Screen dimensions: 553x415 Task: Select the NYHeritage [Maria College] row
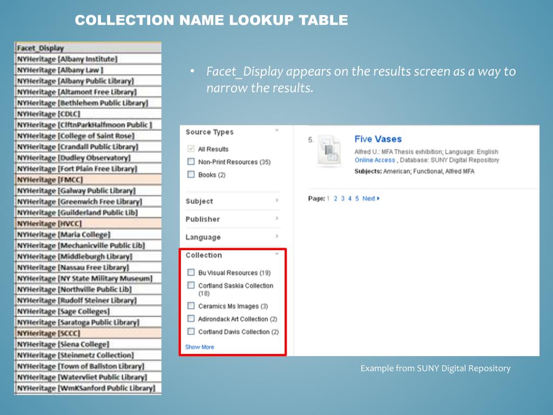88,235
